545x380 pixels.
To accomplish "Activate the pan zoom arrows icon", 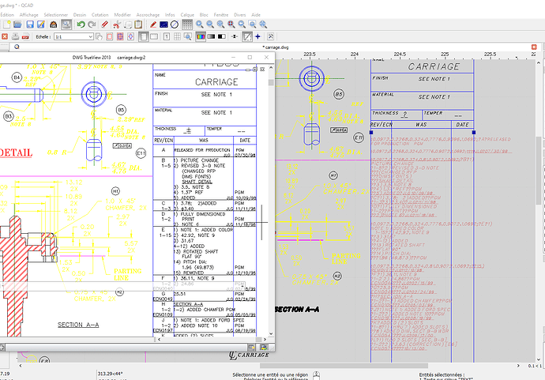I will 263,24.
